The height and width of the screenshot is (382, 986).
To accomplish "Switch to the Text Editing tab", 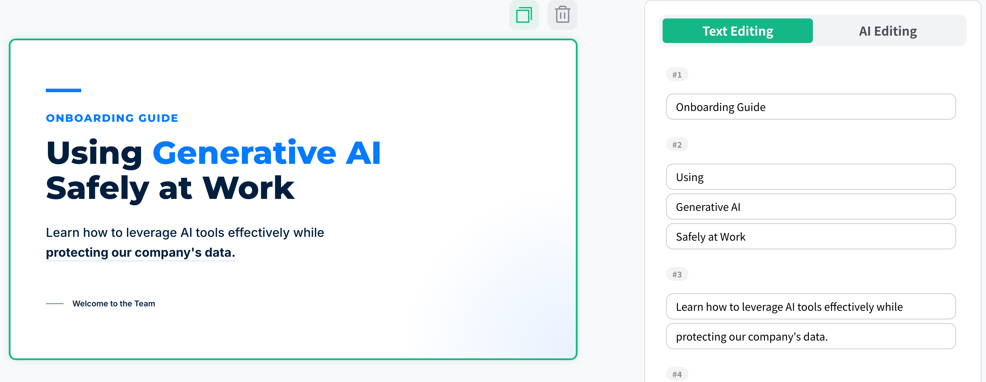I will coord(737,31).
